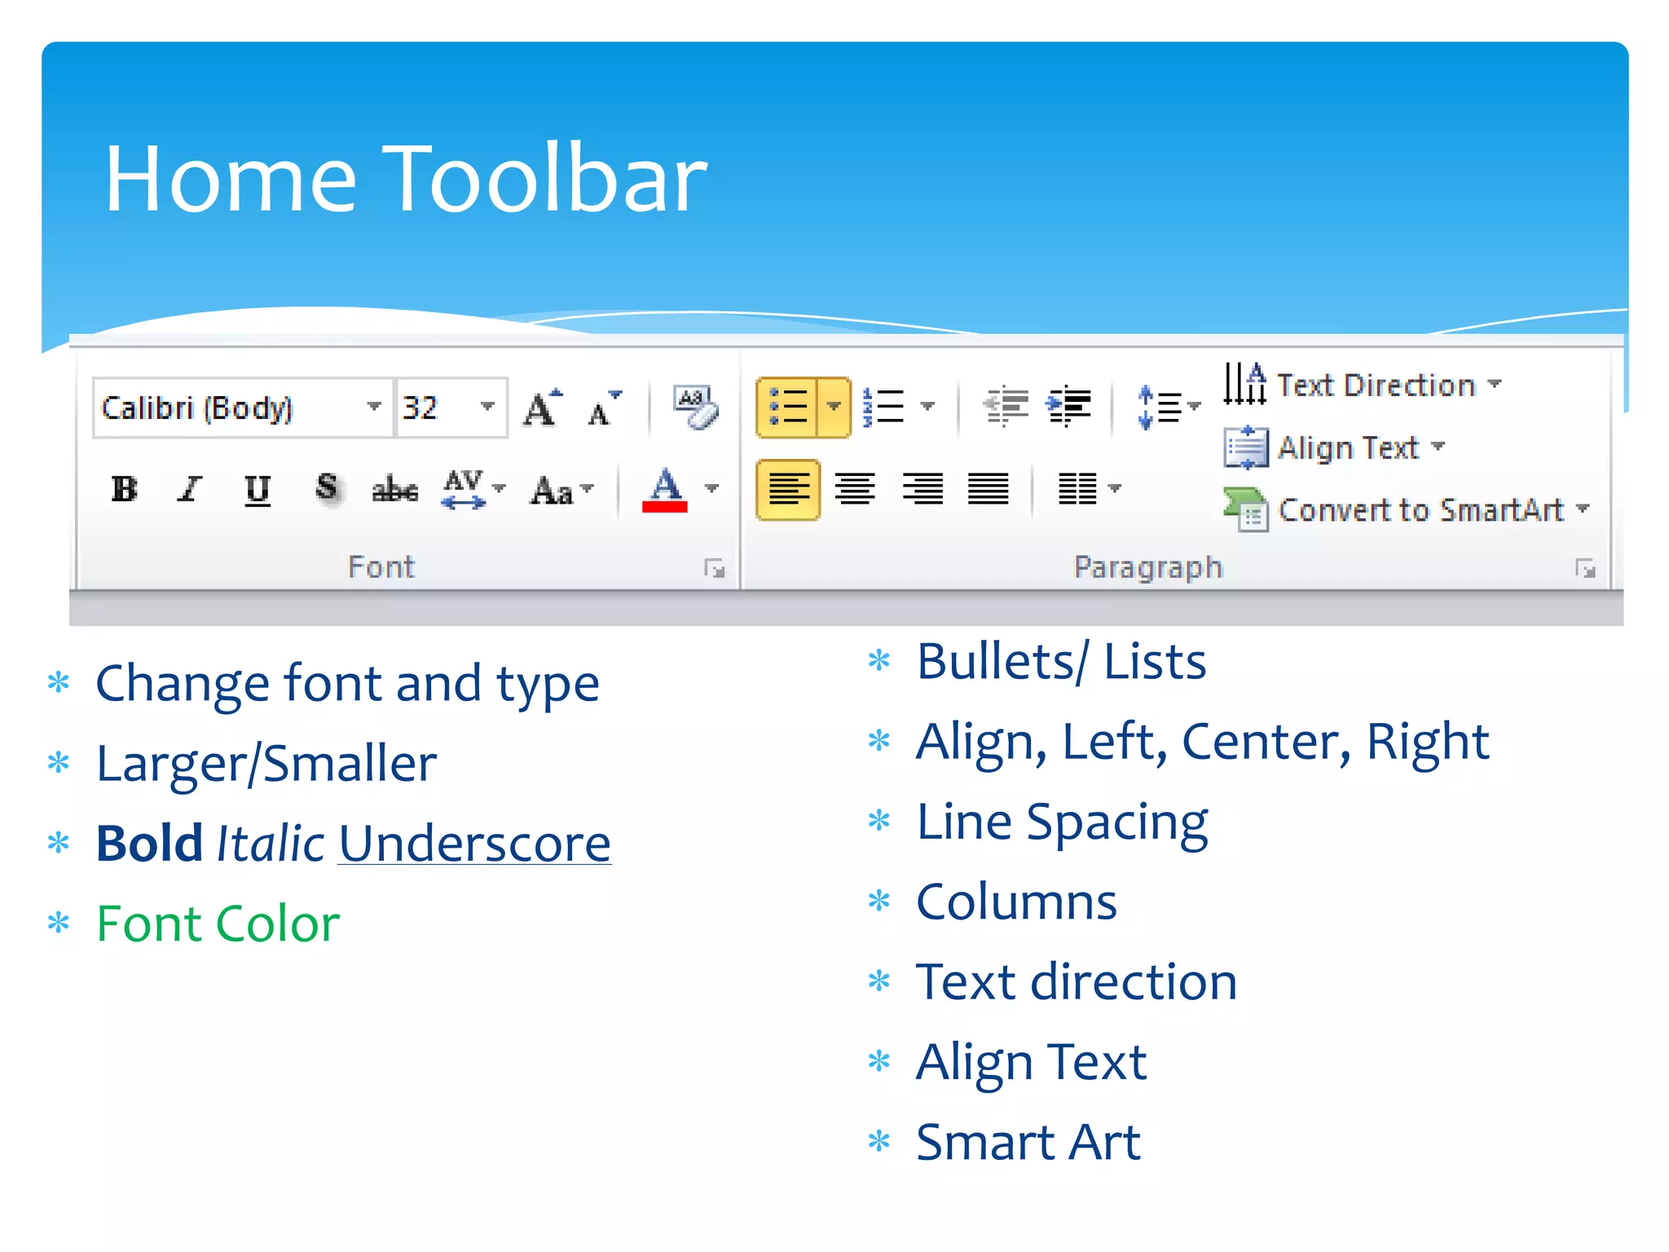The height and width of the screenshot is (1252, 1669).
Task: Toggle Underline formatting button
Action: tap(258, 490)
